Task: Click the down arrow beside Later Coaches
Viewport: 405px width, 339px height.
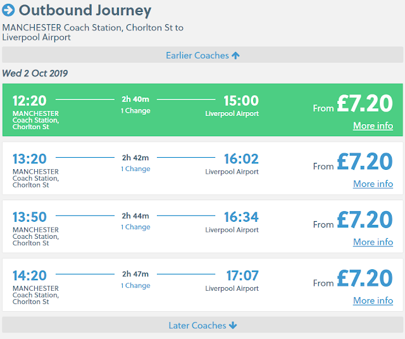Action: (233, 325)
